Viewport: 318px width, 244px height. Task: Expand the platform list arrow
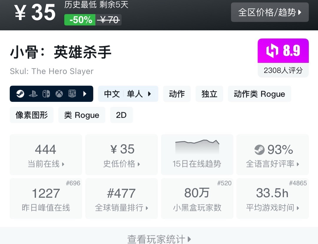tap(85, 94)
